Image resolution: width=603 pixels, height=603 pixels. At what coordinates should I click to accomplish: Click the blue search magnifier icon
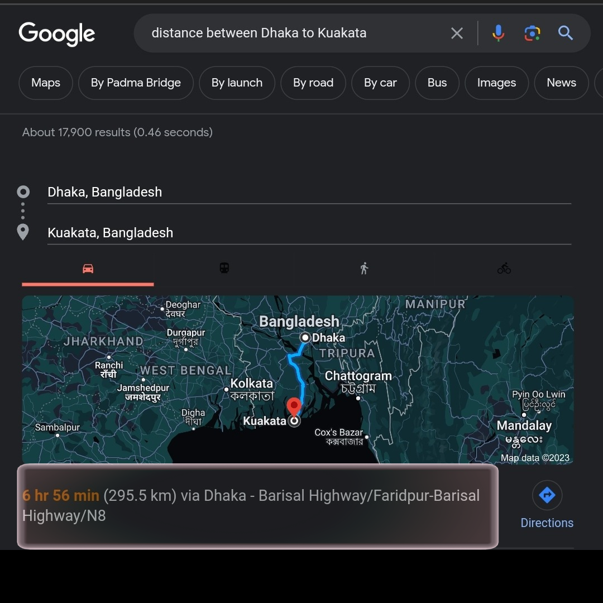pyautogui.click(x=565, y=33)
